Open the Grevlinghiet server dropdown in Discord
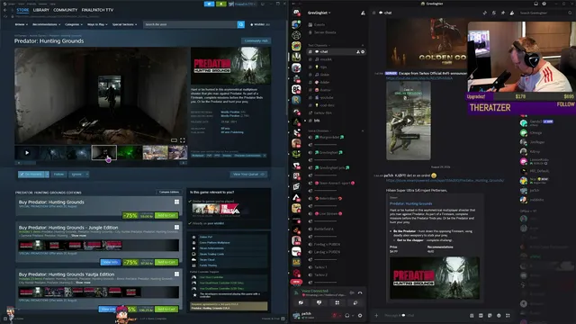Image resolution: width=576 pixels, height=324 pixels. [319, 13]
